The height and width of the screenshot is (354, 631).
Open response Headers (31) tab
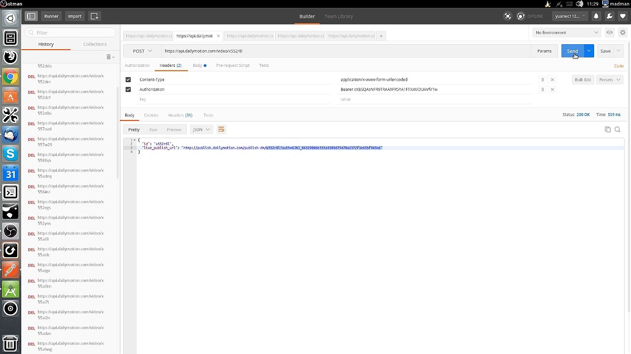(180, 115)
